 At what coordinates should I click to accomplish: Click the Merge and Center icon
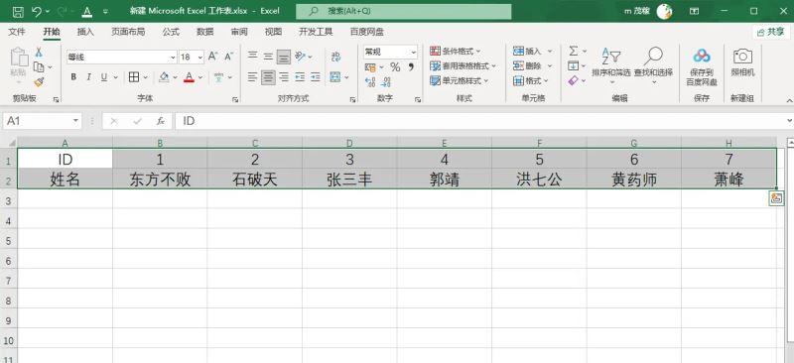coord(334,77)
